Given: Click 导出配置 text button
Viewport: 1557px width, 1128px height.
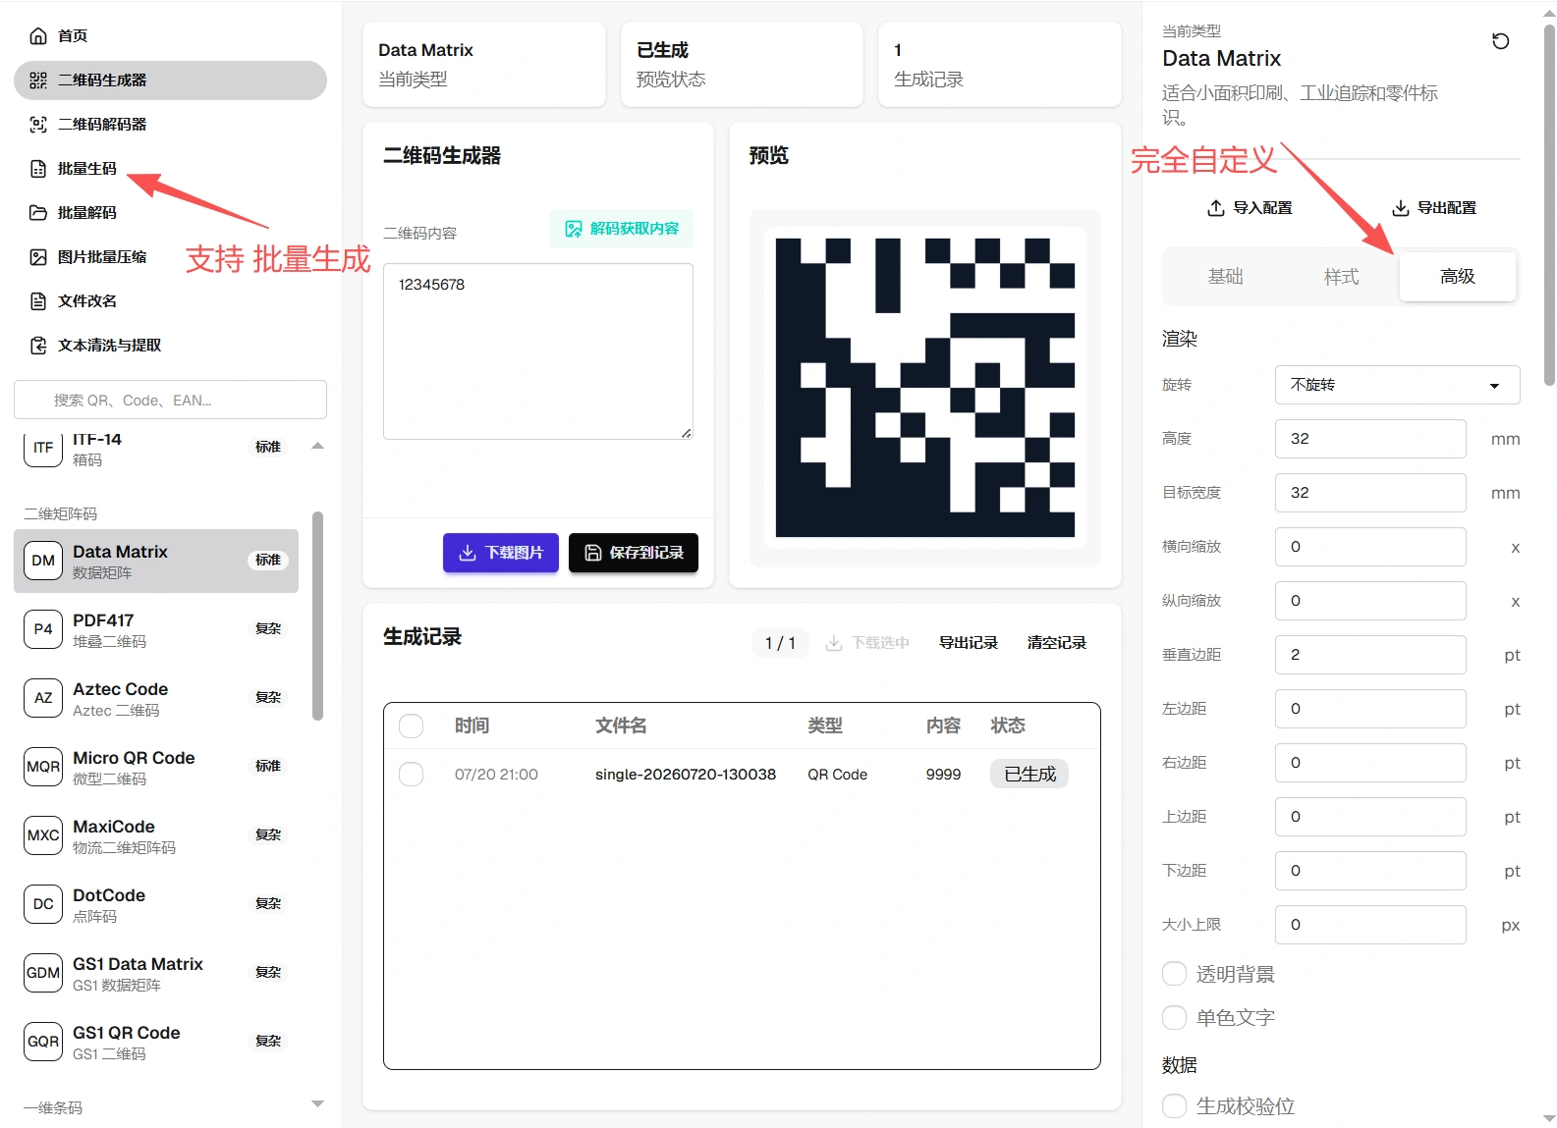Looking at the screenshot, I should (x=1446, y=208).
